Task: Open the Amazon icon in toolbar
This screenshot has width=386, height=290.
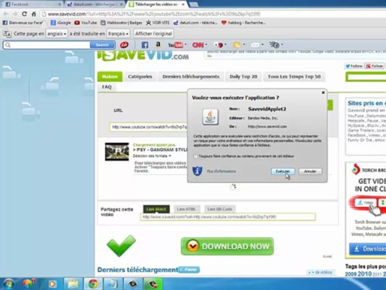Action: click(x=158, y=45)
